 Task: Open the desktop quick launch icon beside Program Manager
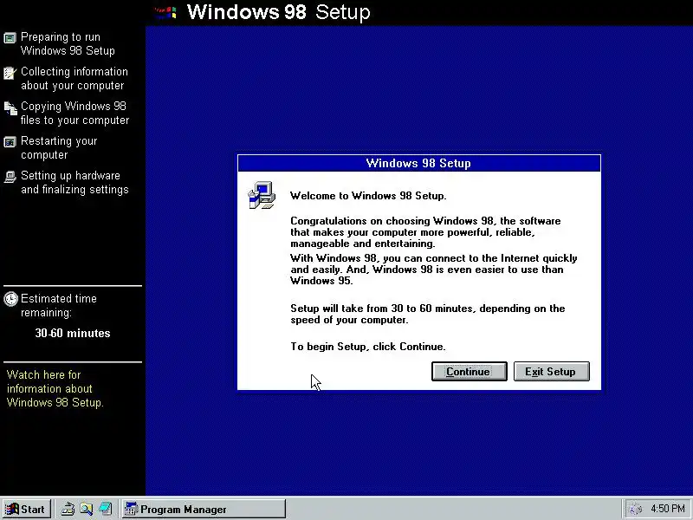click(x=105, y=510)
